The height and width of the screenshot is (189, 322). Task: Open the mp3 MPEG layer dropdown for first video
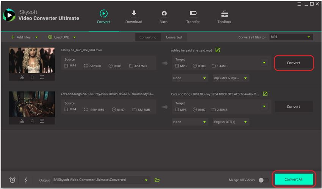(231, 78)
